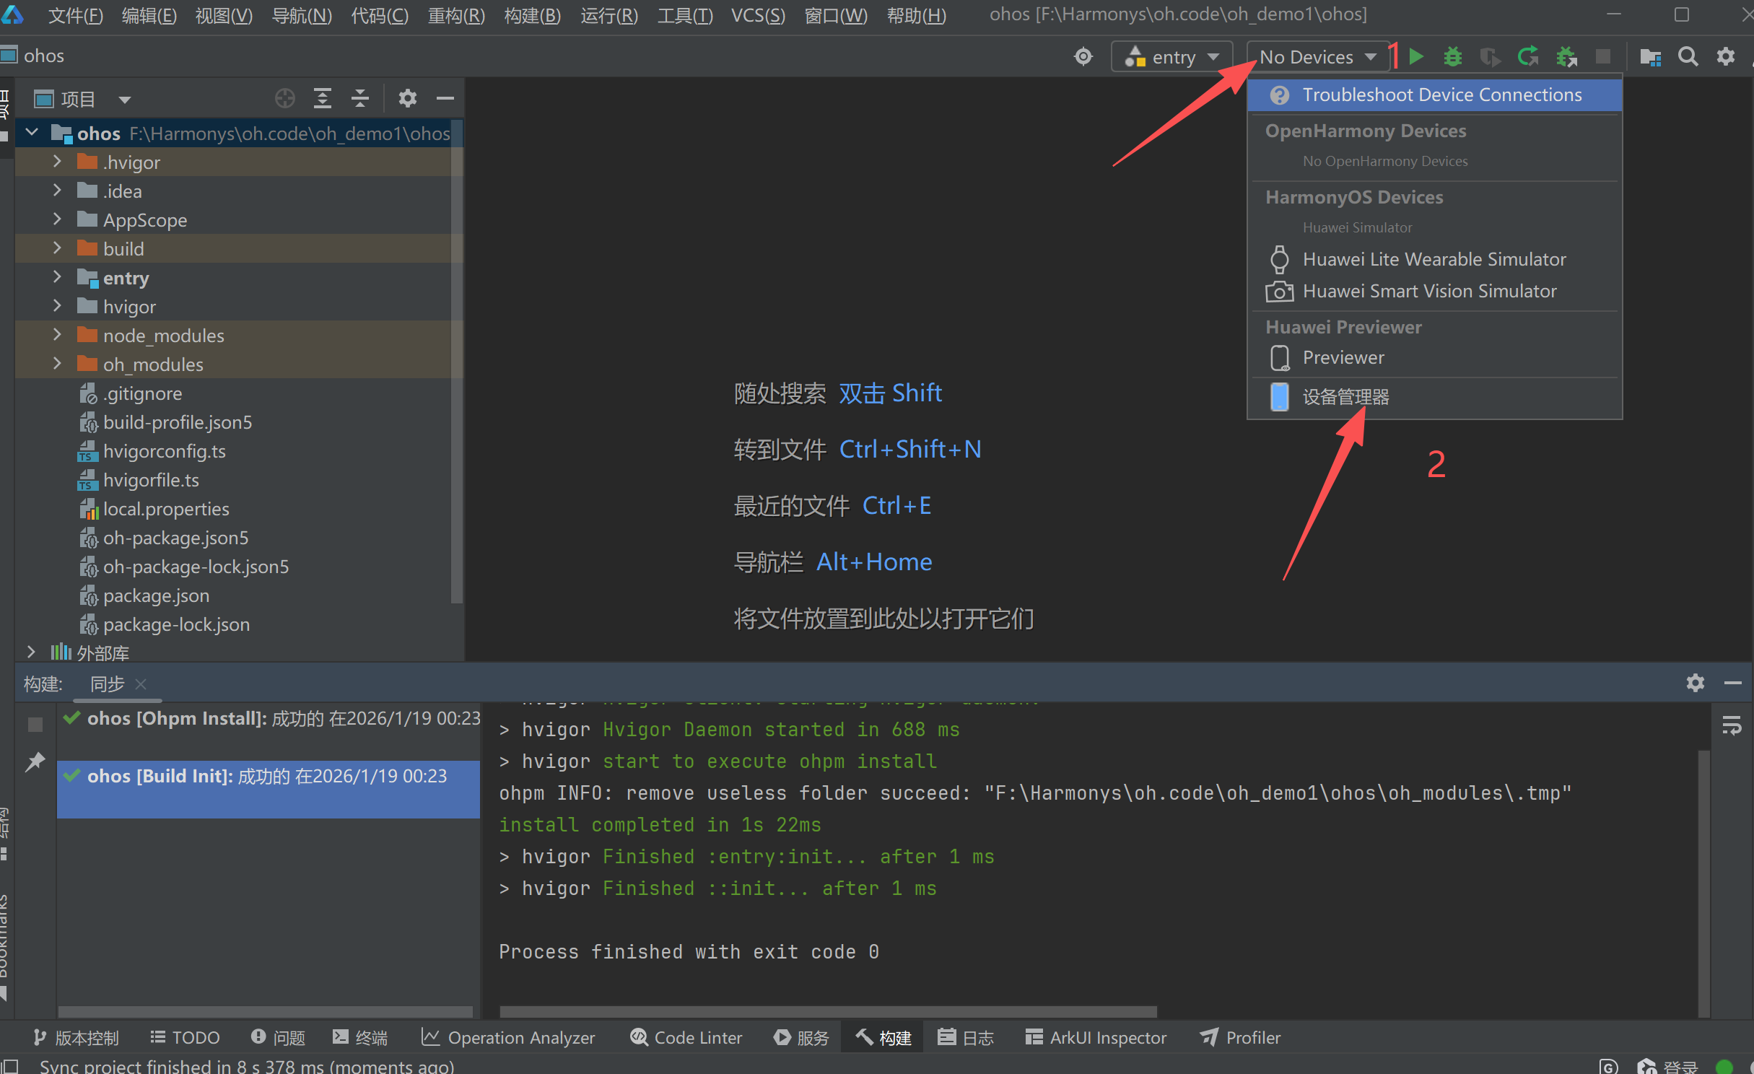1754x1074 pixels.
Task: Open the 构建(B) menu
Action: click(532, 15)
